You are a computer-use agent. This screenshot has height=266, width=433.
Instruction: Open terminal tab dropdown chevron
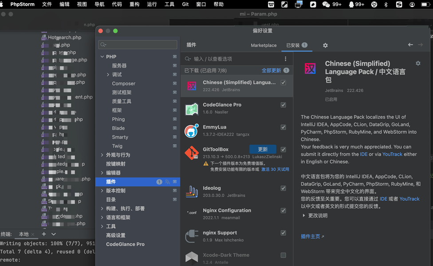[54, 234]
